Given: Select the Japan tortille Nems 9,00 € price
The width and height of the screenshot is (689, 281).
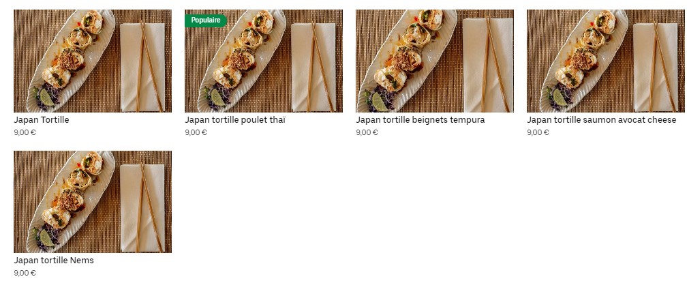Looking at the screenshot, I should pyautogui.click(x=25, y=273).
